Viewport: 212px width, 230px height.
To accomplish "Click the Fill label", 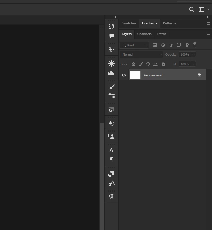I will [x=175, y=64].
